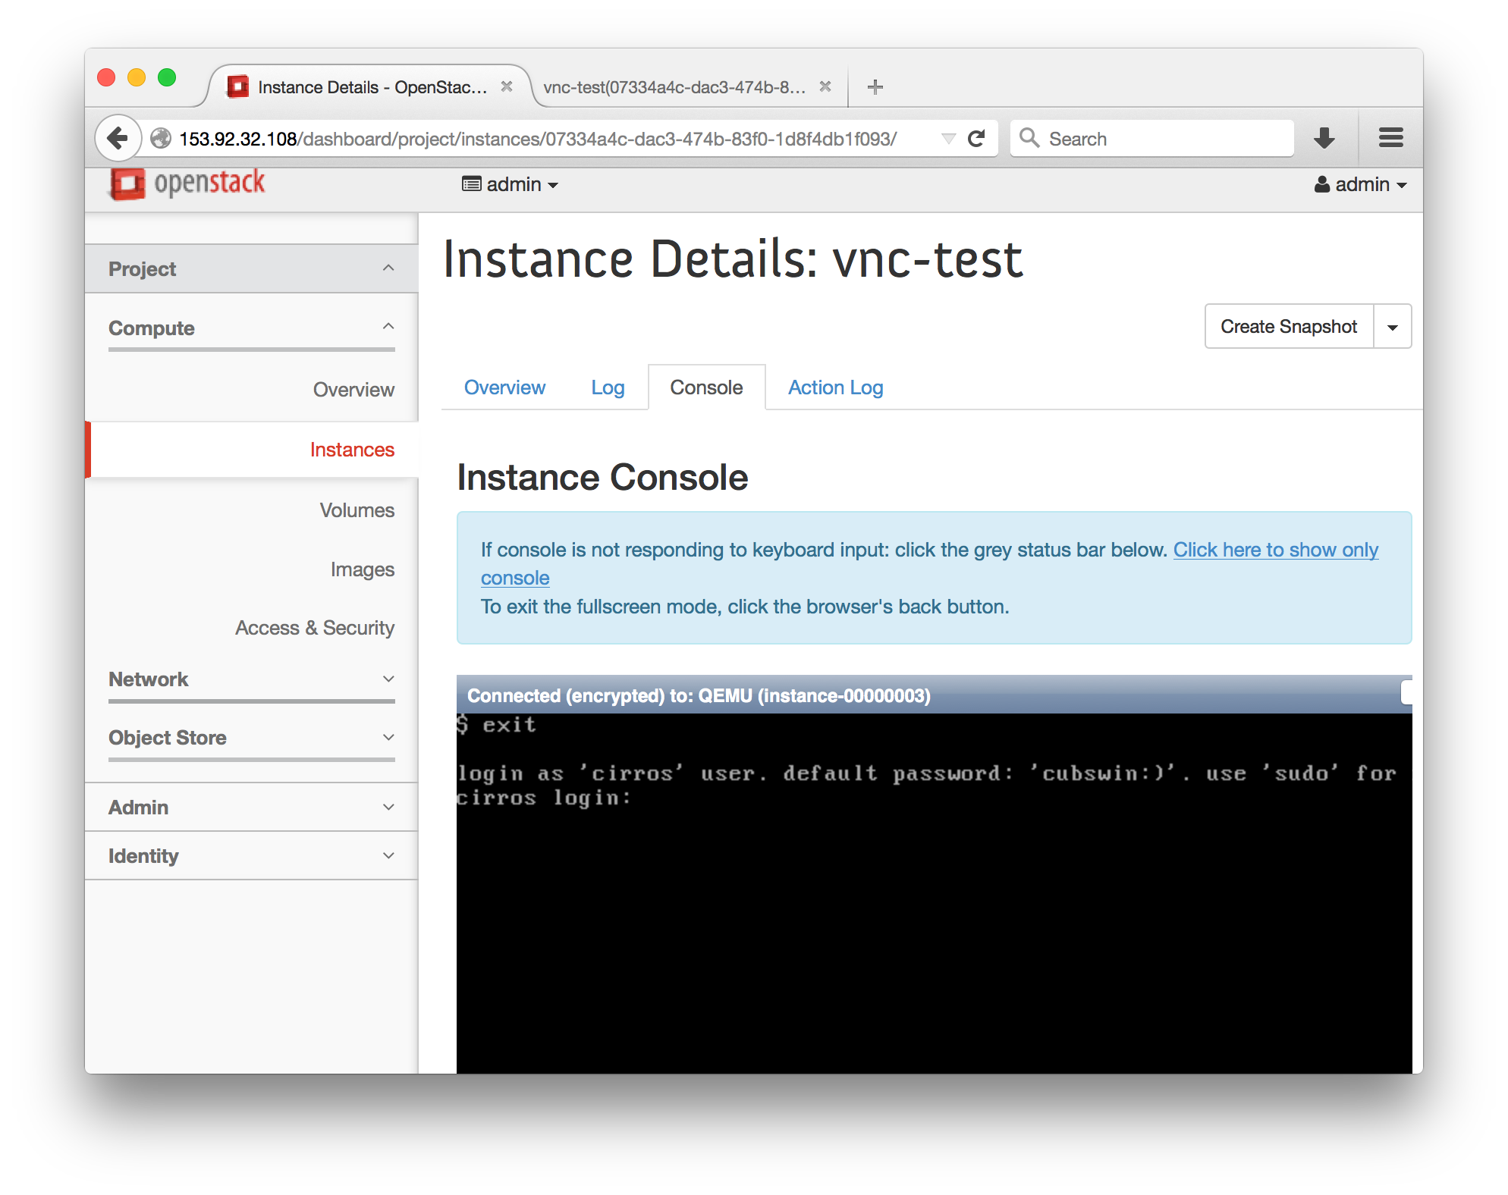Click the browser download icon
The height and width of the screenshot is (1195, 1508).
click(1326, 137)
